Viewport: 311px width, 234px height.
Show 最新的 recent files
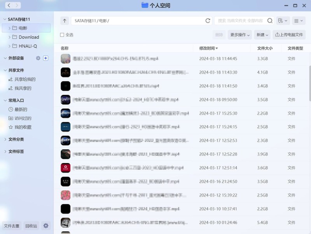18,109
